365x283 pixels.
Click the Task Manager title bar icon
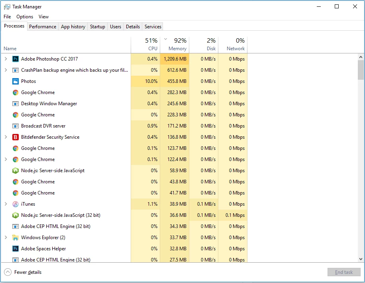pyautogui.click(x=7, y=7)
